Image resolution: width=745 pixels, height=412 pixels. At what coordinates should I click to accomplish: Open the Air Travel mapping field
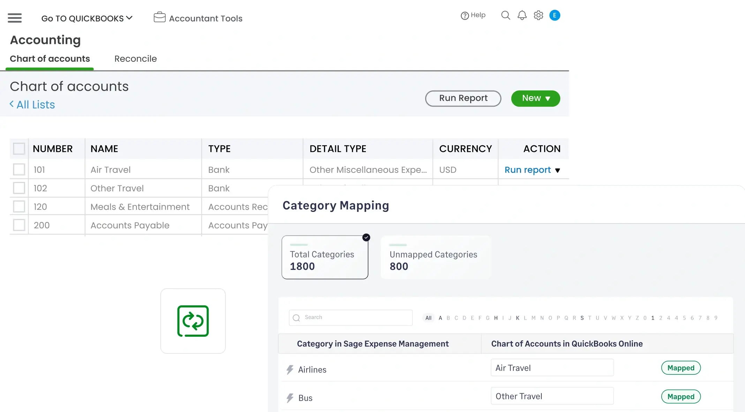[552, 367]
